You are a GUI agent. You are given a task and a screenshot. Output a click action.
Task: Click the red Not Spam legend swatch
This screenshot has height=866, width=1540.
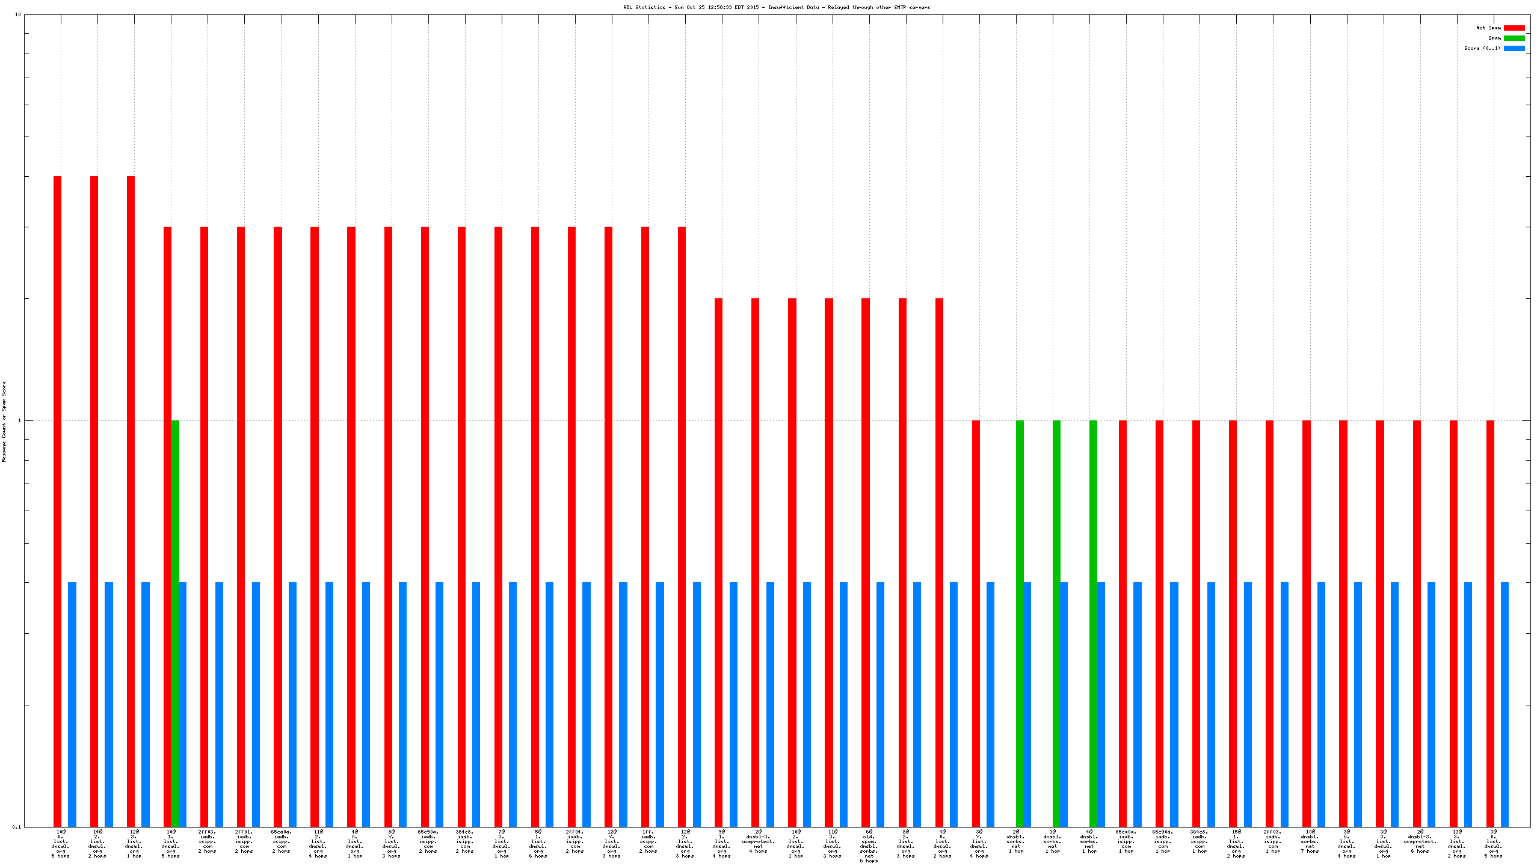click(x=1514, y=28)
